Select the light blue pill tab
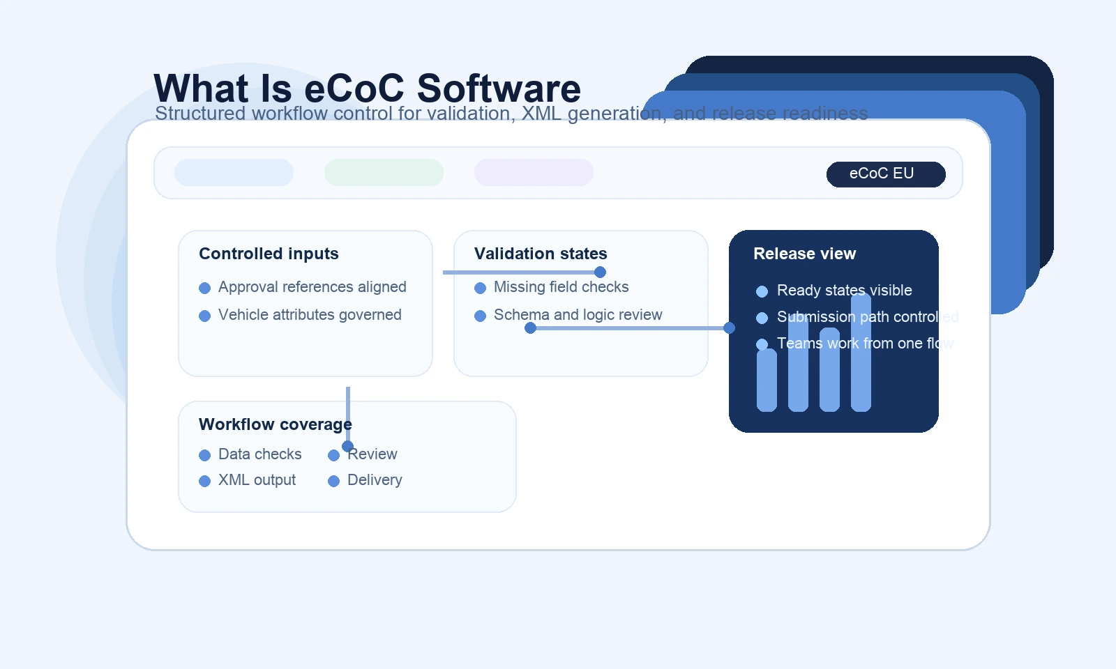Viewport: 1116px width, 669px height. point(234,173)
